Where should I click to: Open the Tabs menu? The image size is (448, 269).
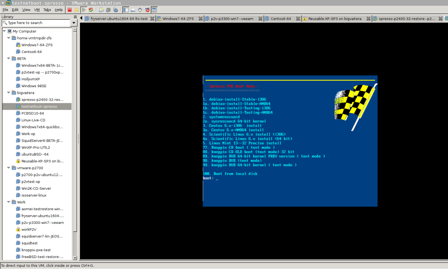pos(47,10)
